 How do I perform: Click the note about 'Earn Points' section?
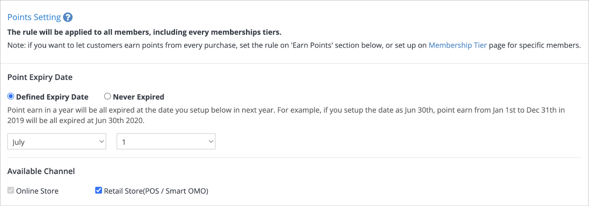pos(294,45)
